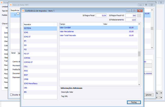The width and height of the screenshot is (165, 107).
Task: Close the Itens da Nota 1991 window
Action: click(152, 5)
